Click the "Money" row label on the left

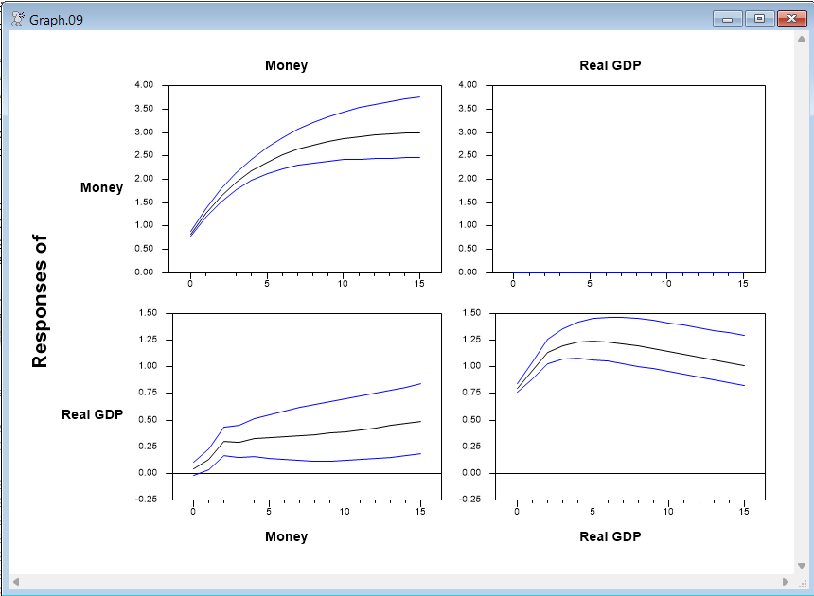point(101,187)
